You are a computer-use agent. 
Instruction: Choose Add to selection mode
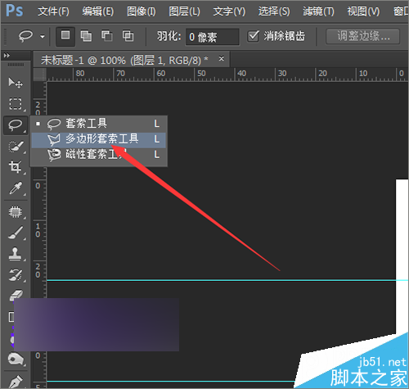[x=86, y=36]
